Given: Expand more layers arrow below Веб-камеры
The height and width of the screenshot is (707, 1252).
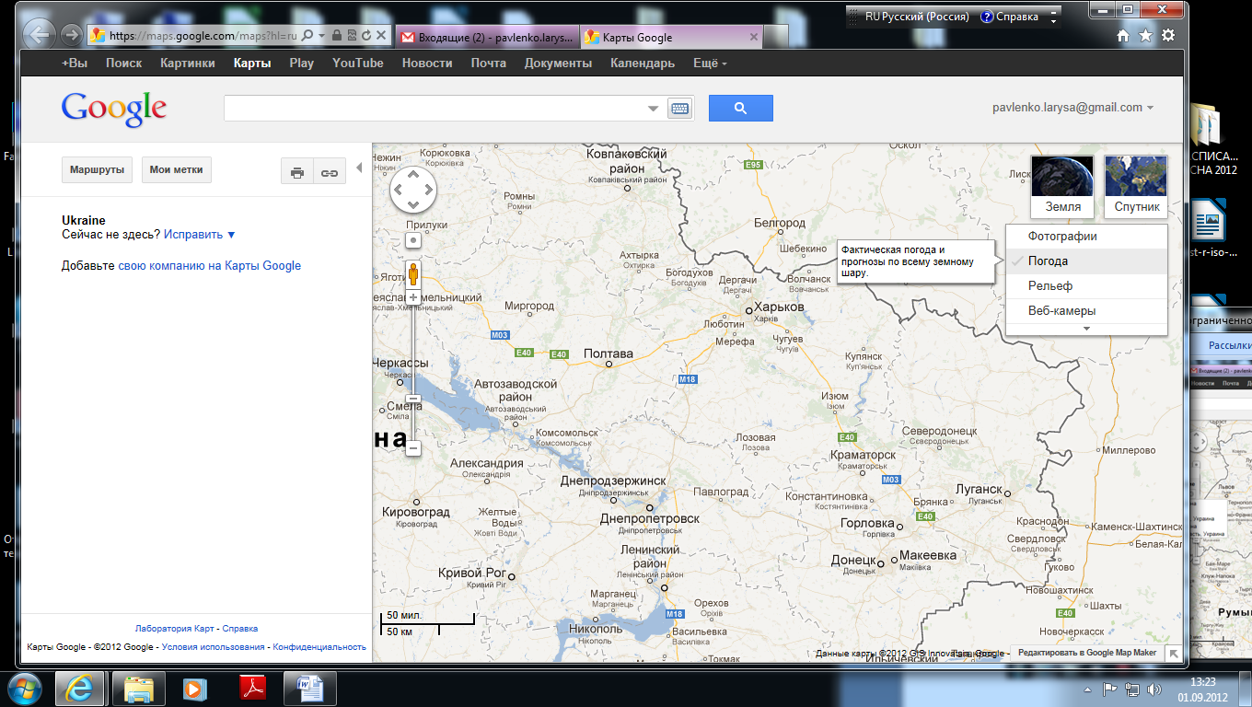Looking at the screenshot, I should pos(1086,329).
